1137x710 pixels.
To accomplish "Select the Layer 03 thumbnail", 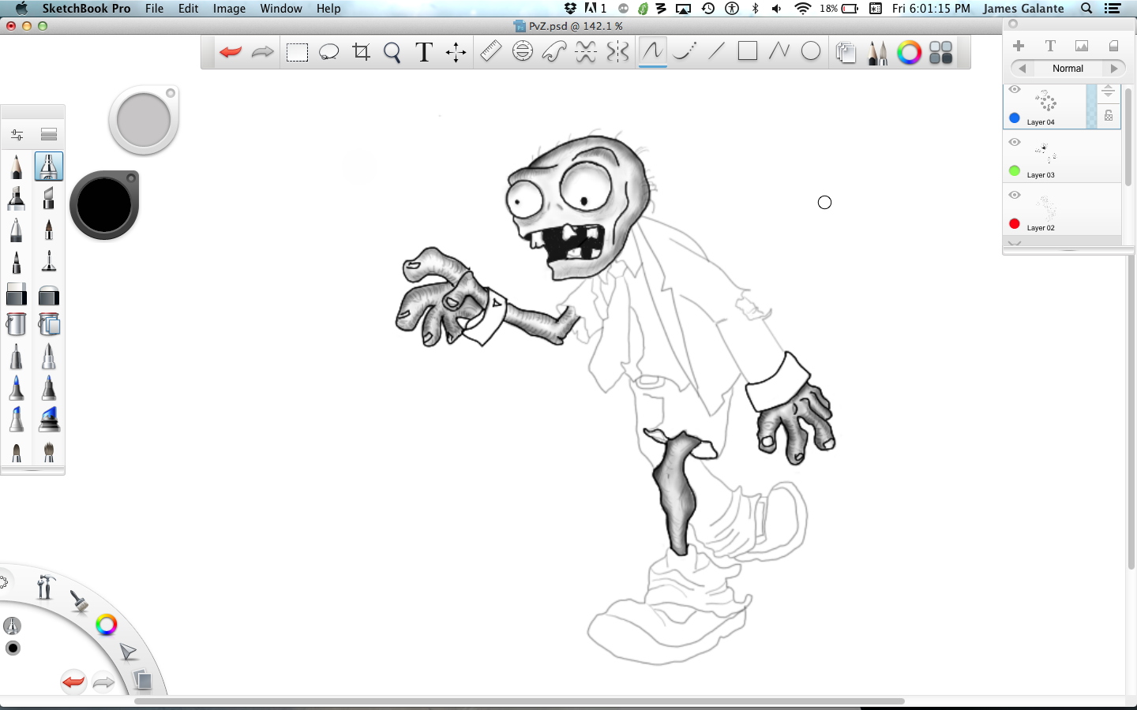I will point(1047,153).
